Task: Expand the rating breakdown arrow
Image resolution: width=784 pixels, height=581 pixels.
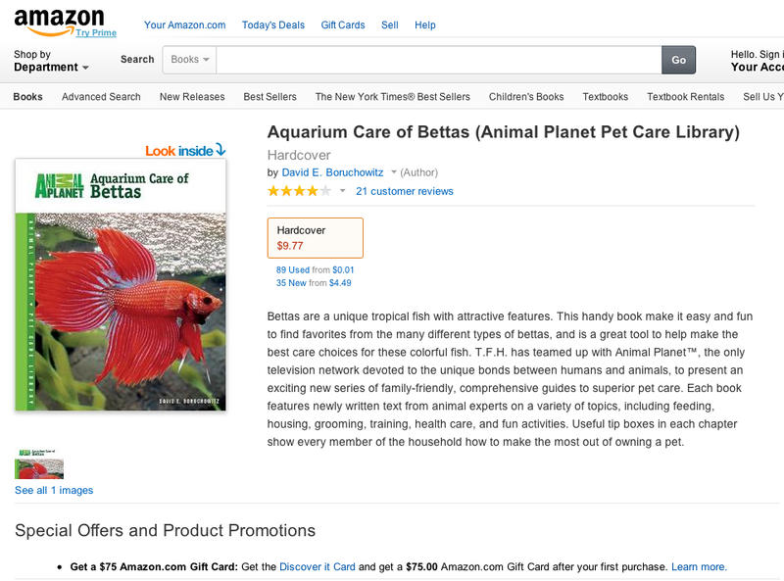Action: (343, 191)
